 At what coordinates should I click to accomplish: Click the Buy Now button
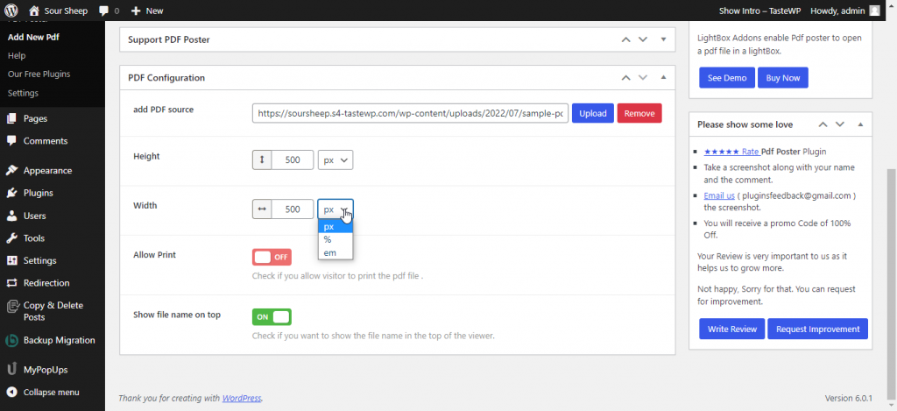[x=782, y=78]
